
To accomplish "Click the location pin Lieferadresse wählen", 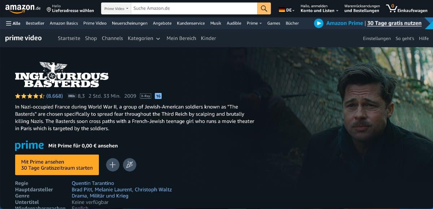I will (x=70, y=8).
